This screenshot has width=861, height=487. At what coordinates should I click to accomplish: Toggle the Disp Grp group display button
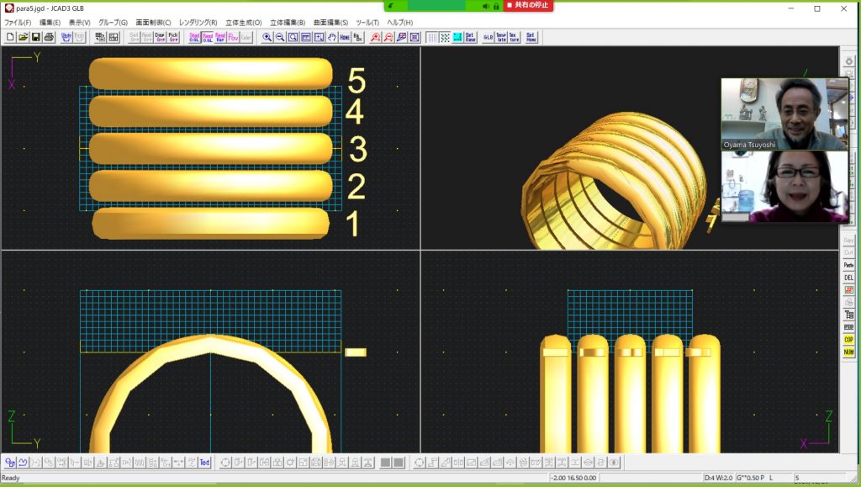pyautogui.click(x=160, y=37)
